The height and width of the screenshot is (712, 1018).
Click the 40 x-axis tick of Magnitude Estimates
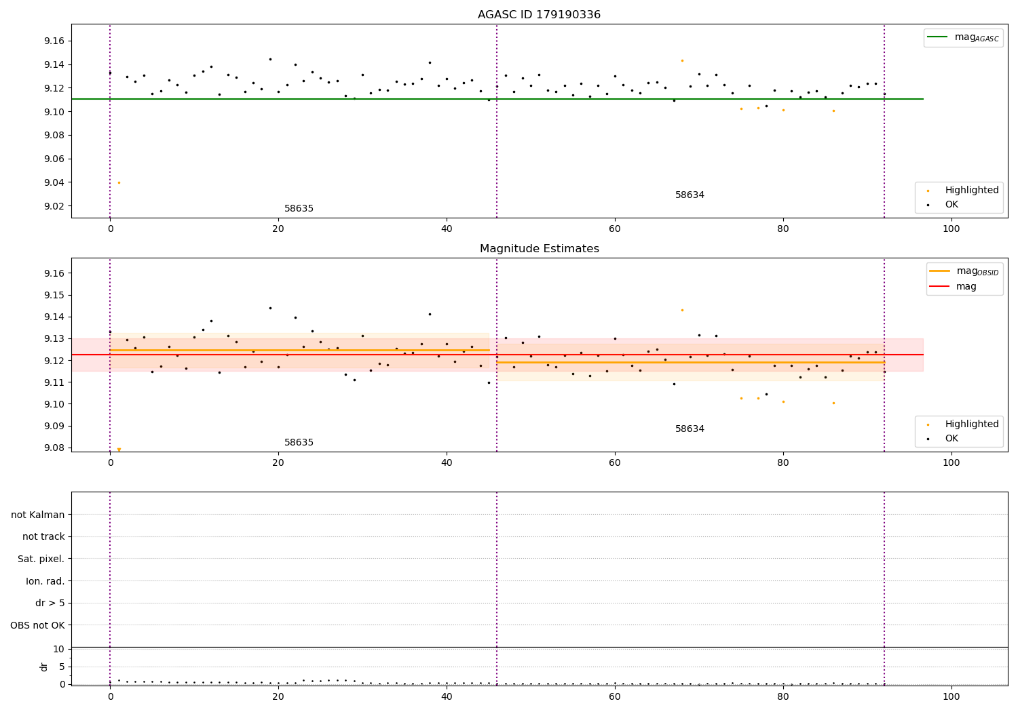click(447, 463)
